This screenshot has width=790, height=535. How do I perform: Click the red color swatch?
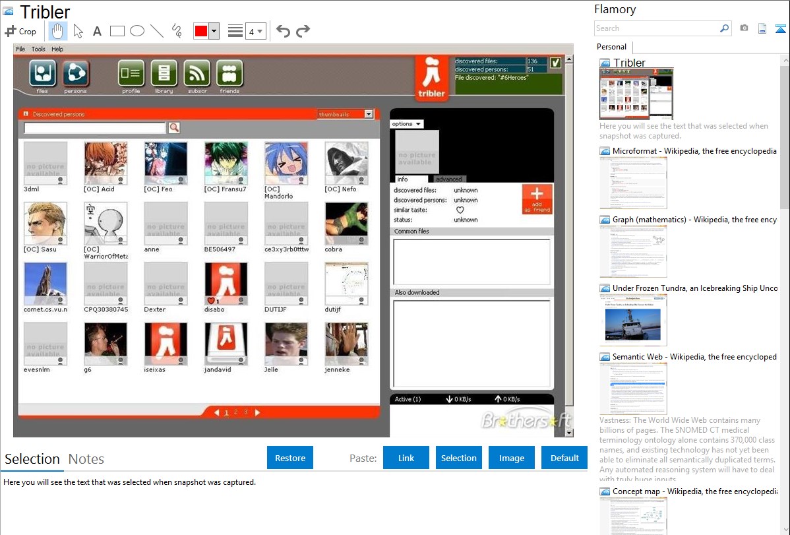pos(201,31)
